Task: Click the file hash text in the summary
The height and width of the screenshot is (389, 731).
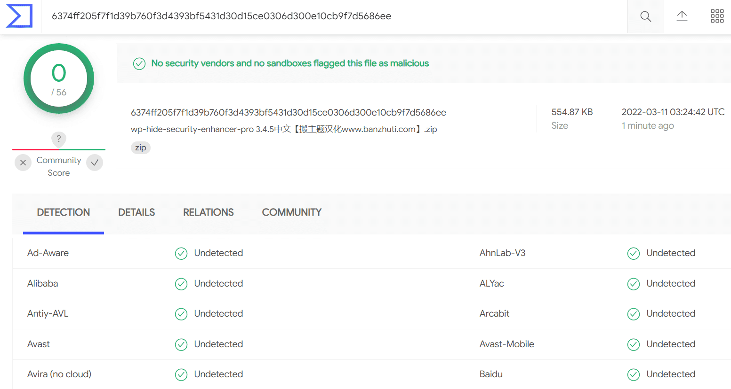Action: click(289, 112)
